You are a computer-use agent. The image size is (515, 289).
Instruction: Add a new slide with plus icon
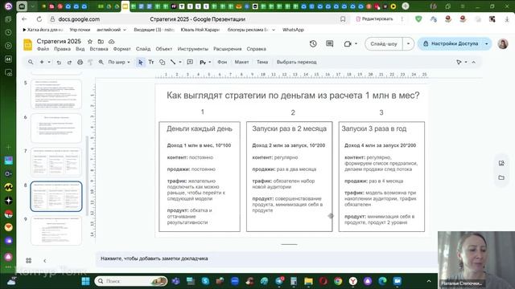tap(42, 62)
